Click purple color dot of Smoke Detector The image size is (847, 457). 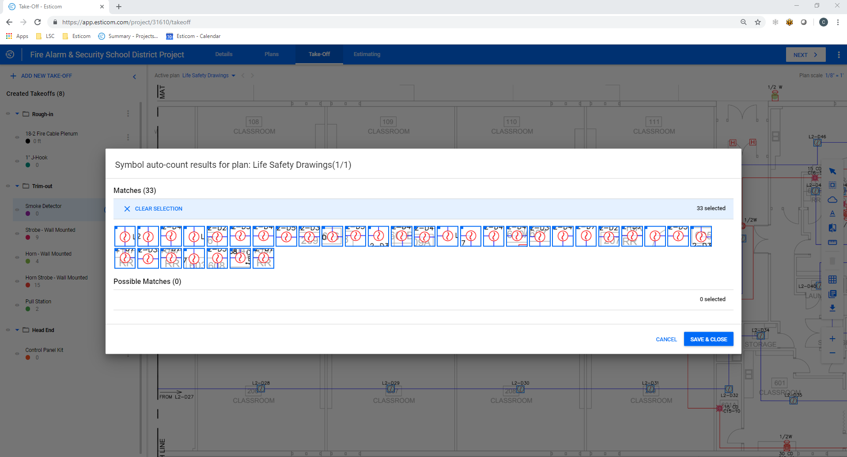28,214
